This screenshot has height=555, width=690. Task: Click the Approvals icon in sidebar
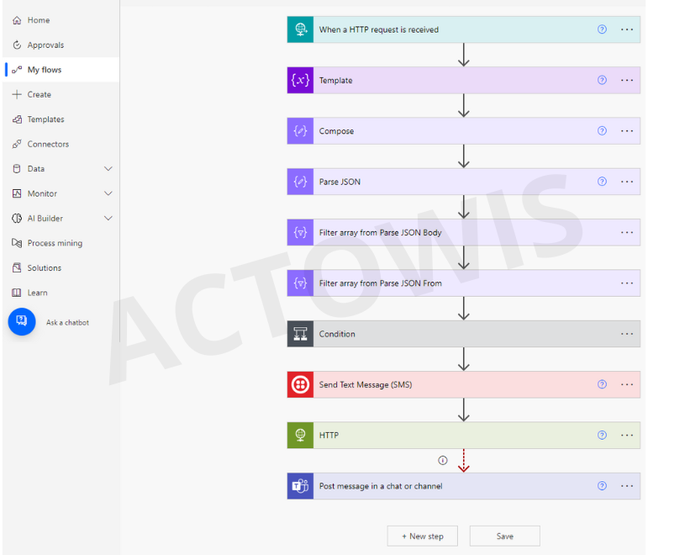coord(17,45)
